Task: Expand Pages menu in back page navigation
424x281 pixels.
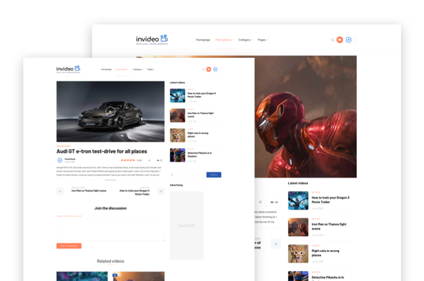Action: (263, 40)
